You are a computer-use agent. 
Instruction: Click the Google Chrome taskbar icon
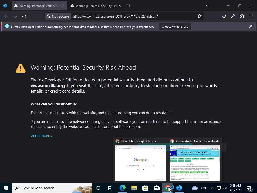(168, 188)
